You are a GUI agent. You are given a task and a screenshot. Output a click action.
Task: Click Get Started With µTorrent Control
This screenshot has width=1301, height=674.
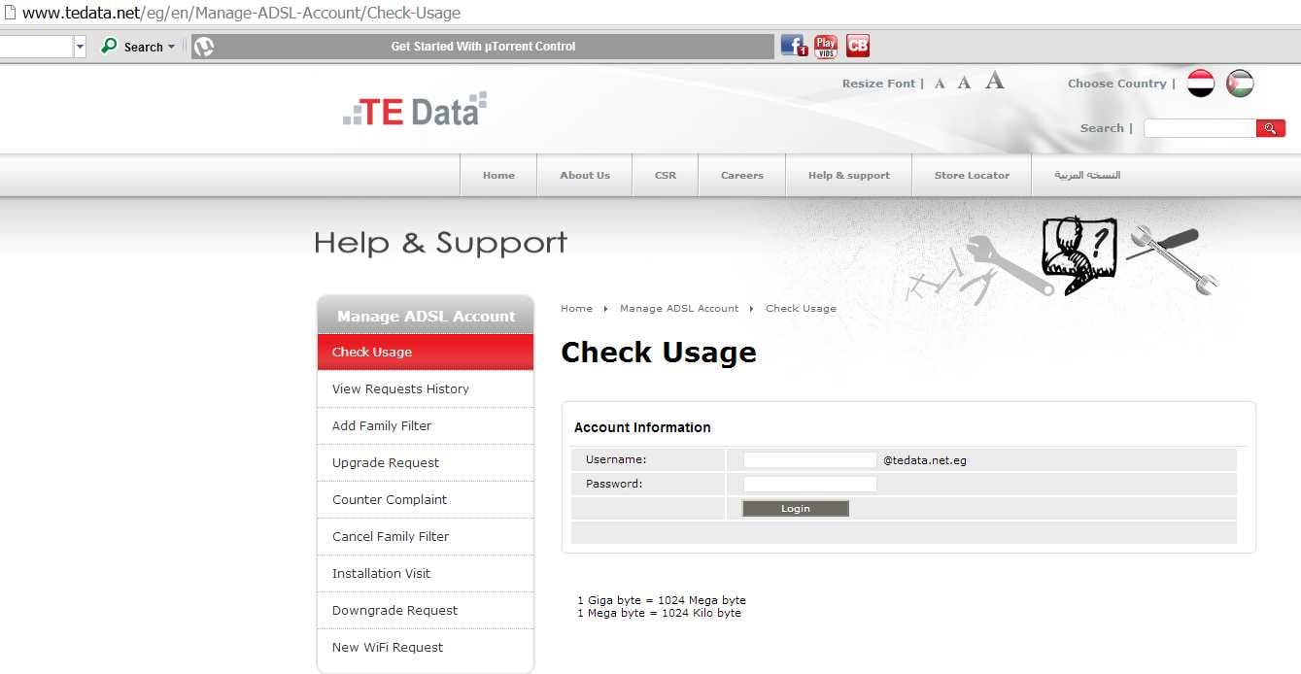pos(483,46)
